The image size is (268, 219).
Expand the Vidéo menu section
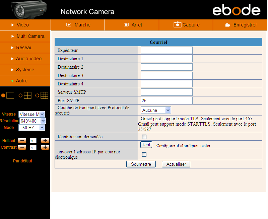[x=25, y=25]
